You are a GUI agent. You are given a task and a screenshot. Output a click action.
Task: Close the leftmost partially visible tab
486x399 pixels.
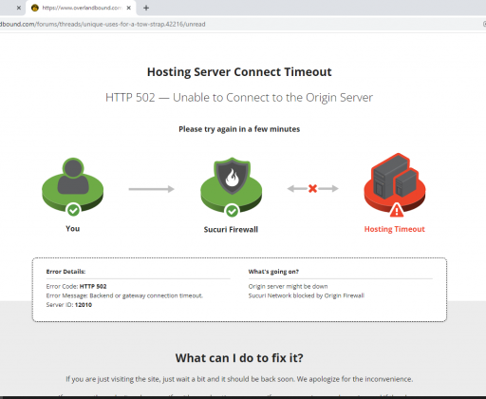(19, 8)
